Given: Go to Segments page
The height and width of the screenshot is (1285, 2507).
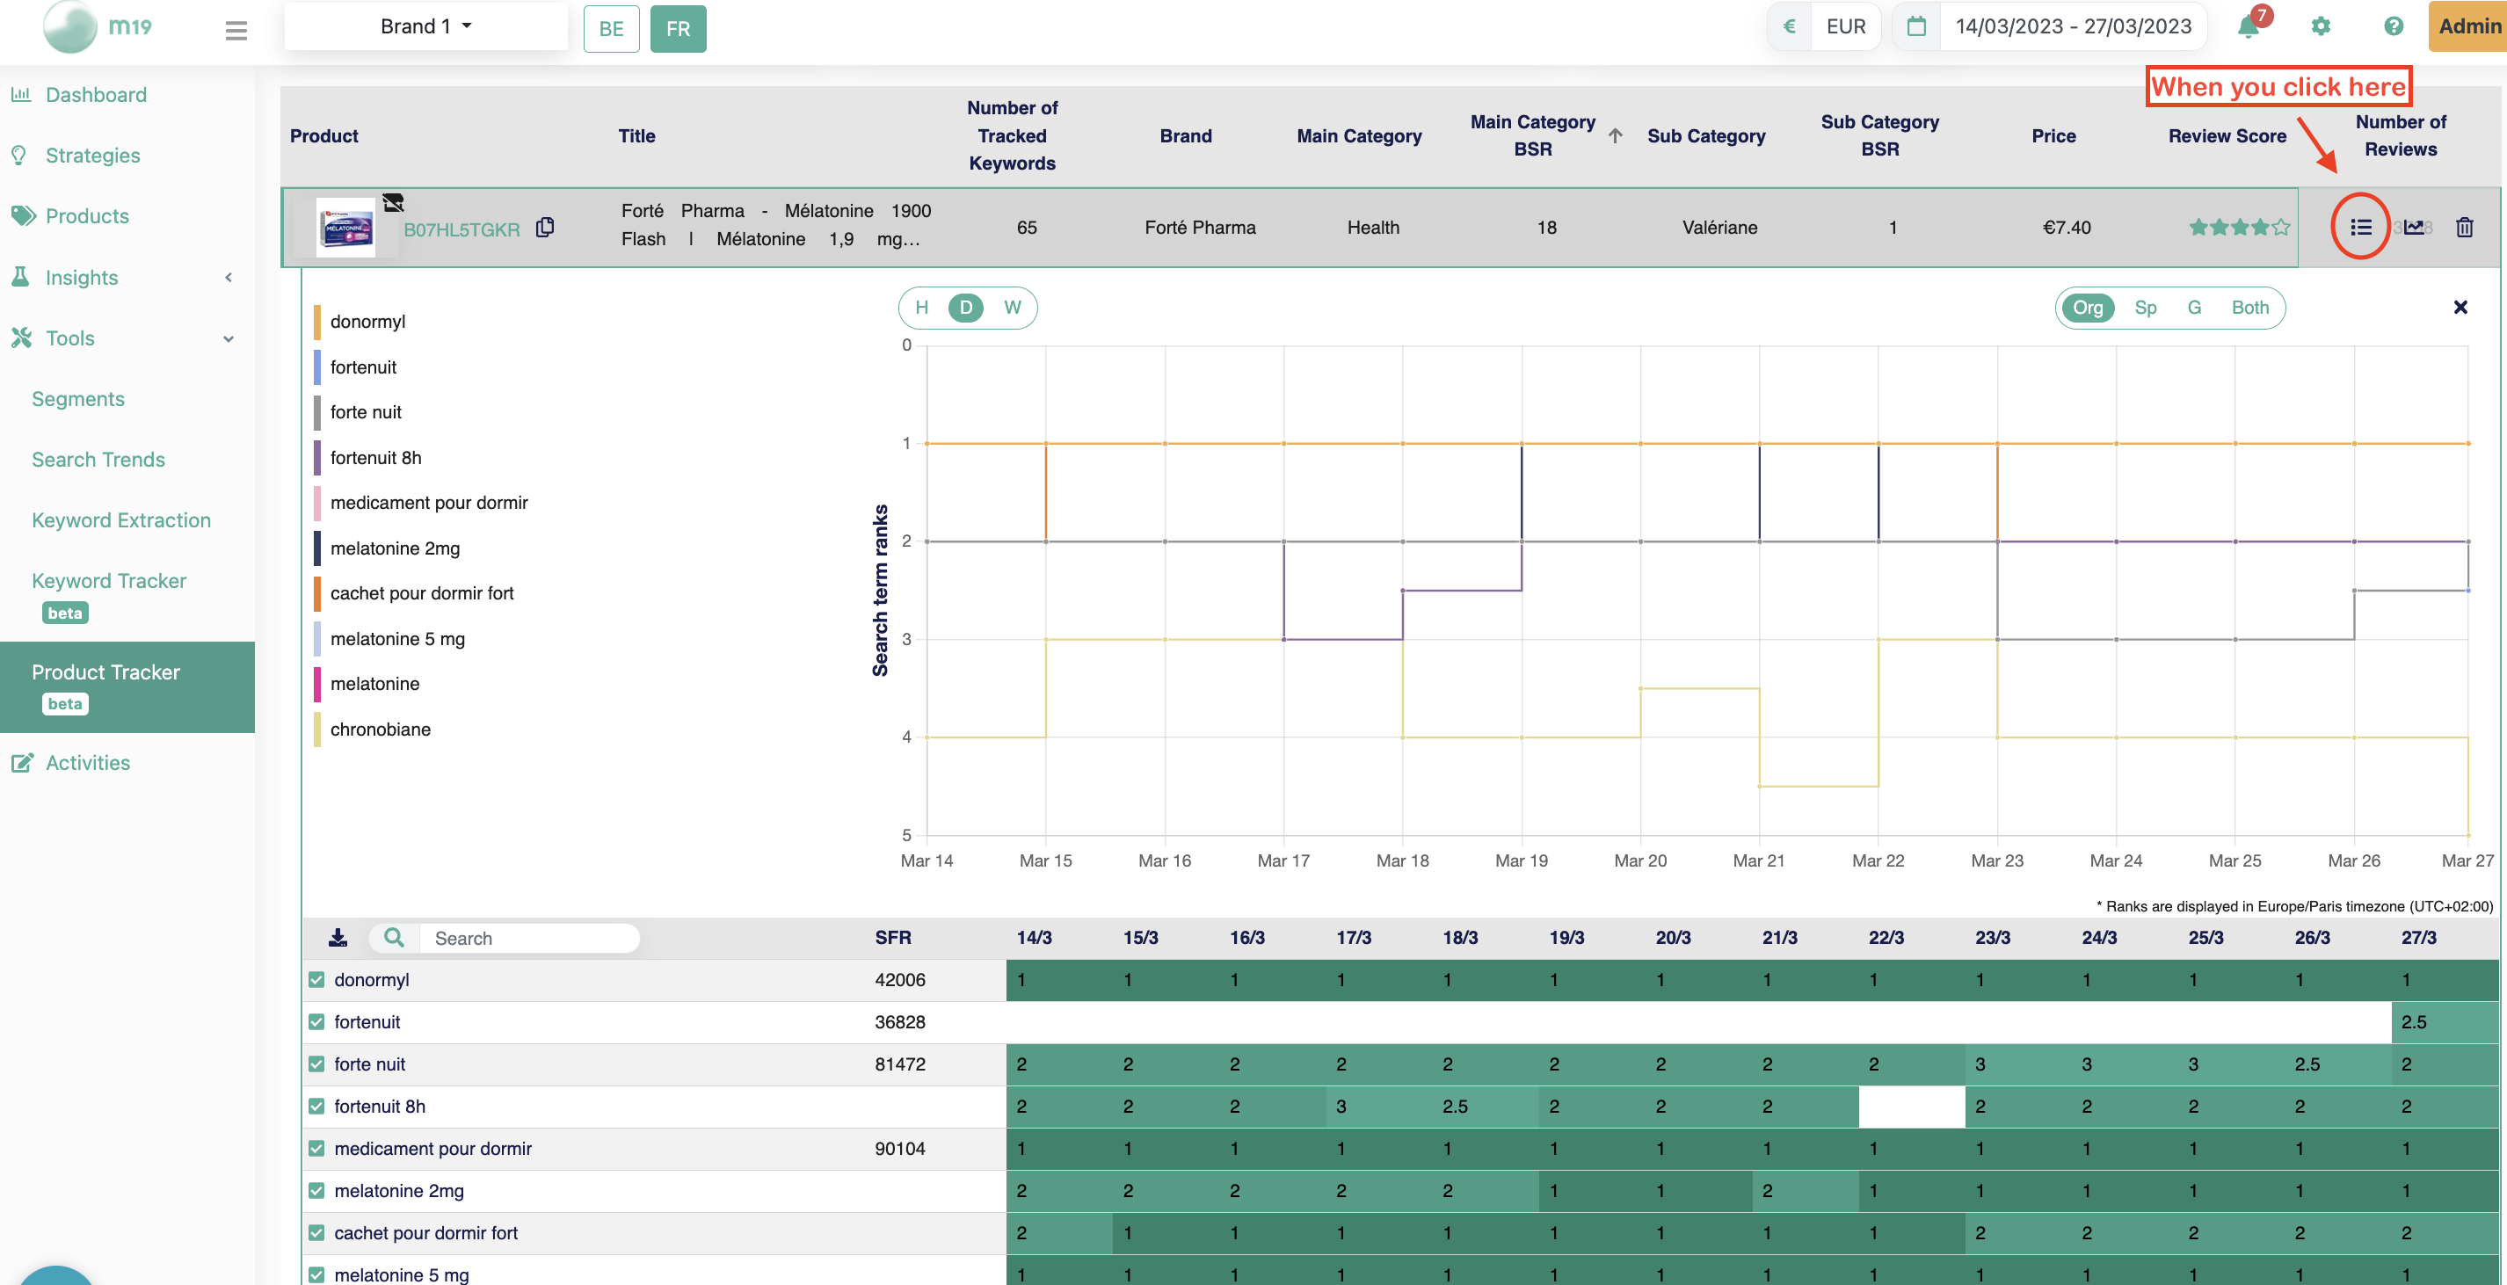Looking at the screenshot, I should coord(78,399).
